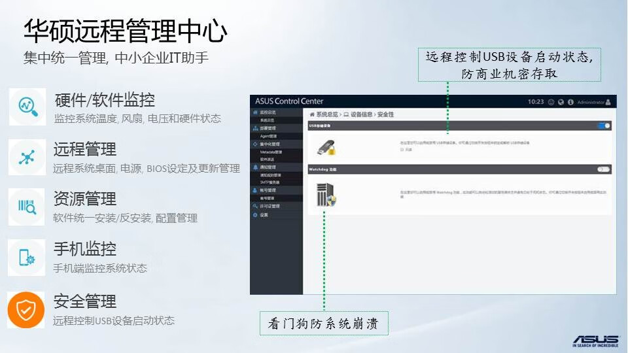
Task: Open the 账号管理 sub-item in sidebar
Action: click(276, 198)
